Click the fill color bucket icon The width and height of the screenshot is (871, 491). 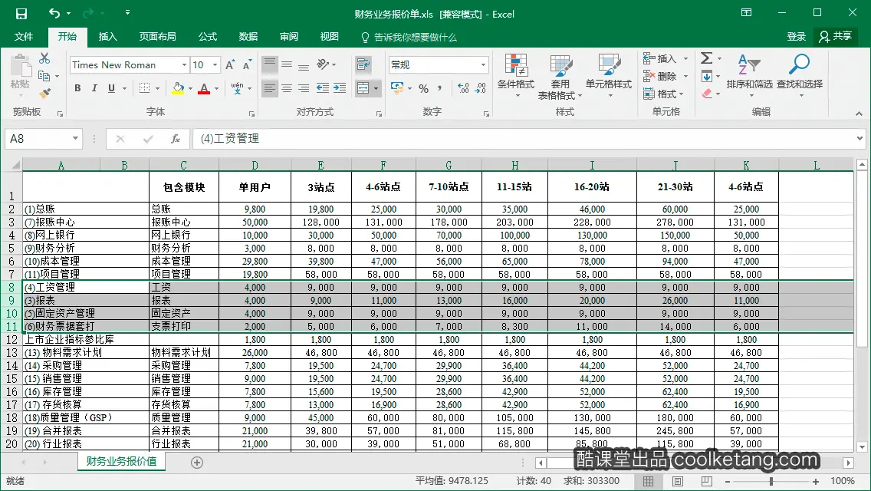[x=178, y=88]
